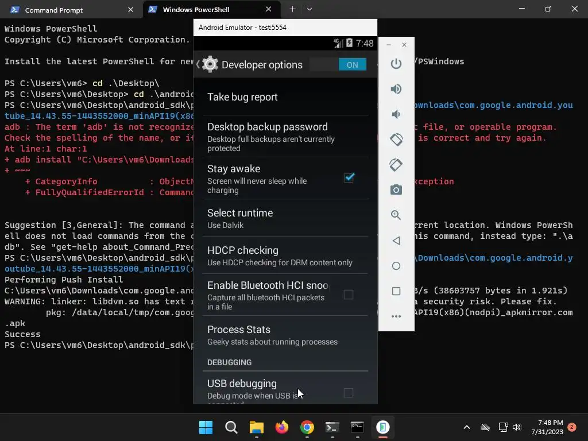Rotate emulator right using second rotate icon

click(x=396, y=165)
